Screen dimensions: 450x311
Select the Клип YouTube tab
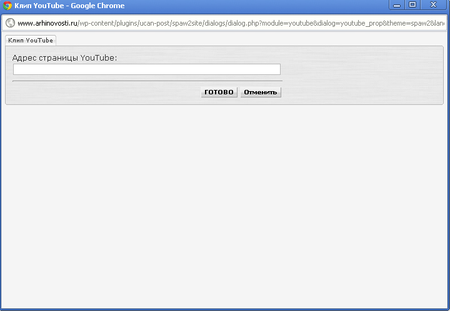tap(31, 41)
